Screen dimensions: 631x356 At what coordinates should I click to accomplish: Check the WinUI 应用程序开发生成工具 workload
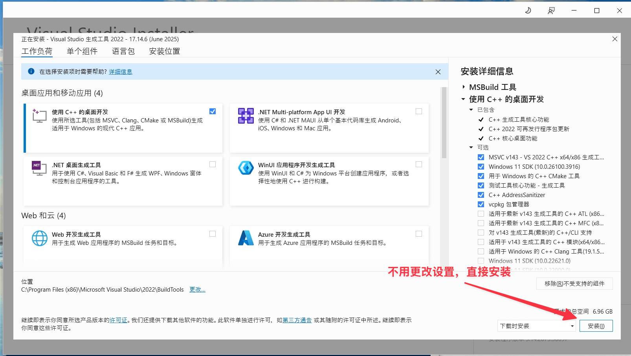419,164
